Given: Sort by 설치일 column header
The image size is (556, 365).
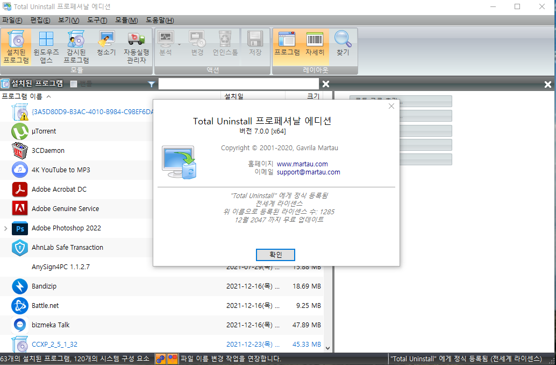Looking at the screenshot, I should point(253,96).
